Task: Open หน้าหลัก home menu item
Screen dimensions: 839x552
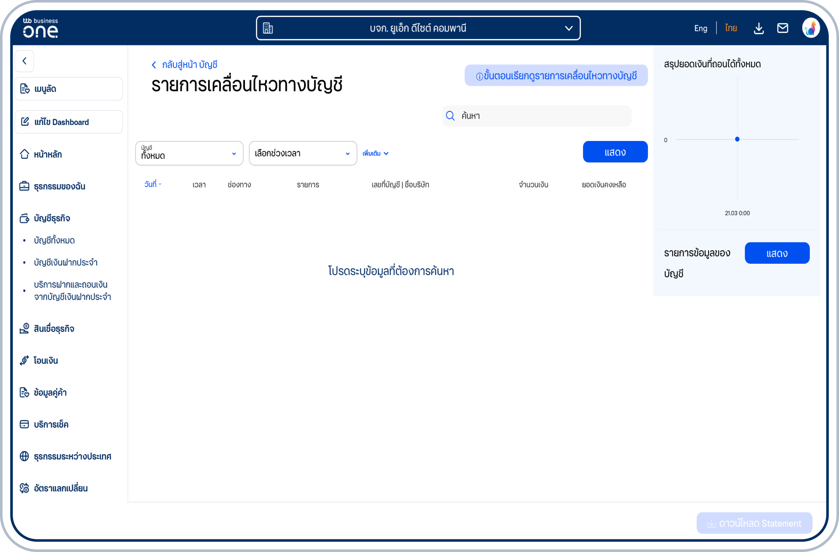Action: (48, 155)
